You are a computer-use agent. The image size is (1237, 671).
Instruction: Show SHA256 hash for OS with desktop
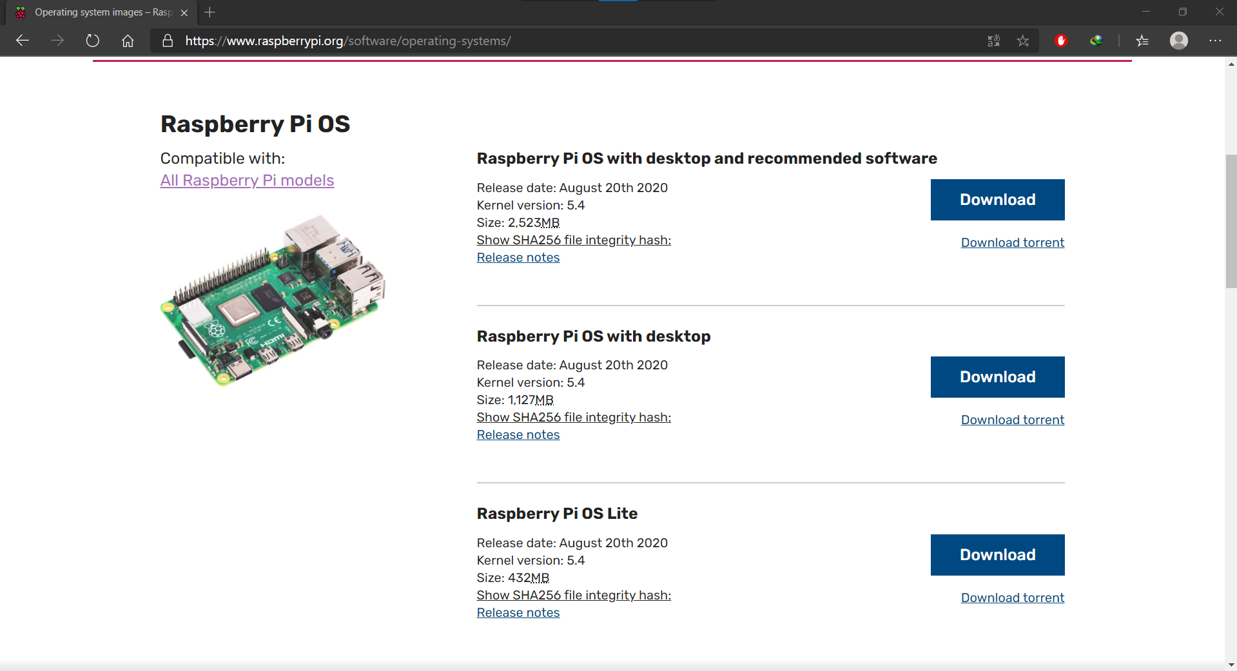pyautogui.click(x=574, y=417)
